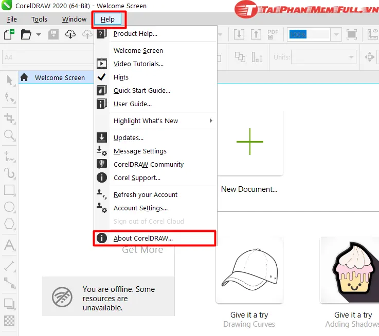Click the Import down-arrow toolbar icon
379x336 pixels.
pos(239,34)
